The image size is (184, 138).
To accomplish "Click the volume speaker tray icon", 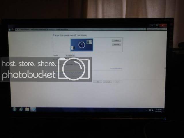I will [153, 110].
